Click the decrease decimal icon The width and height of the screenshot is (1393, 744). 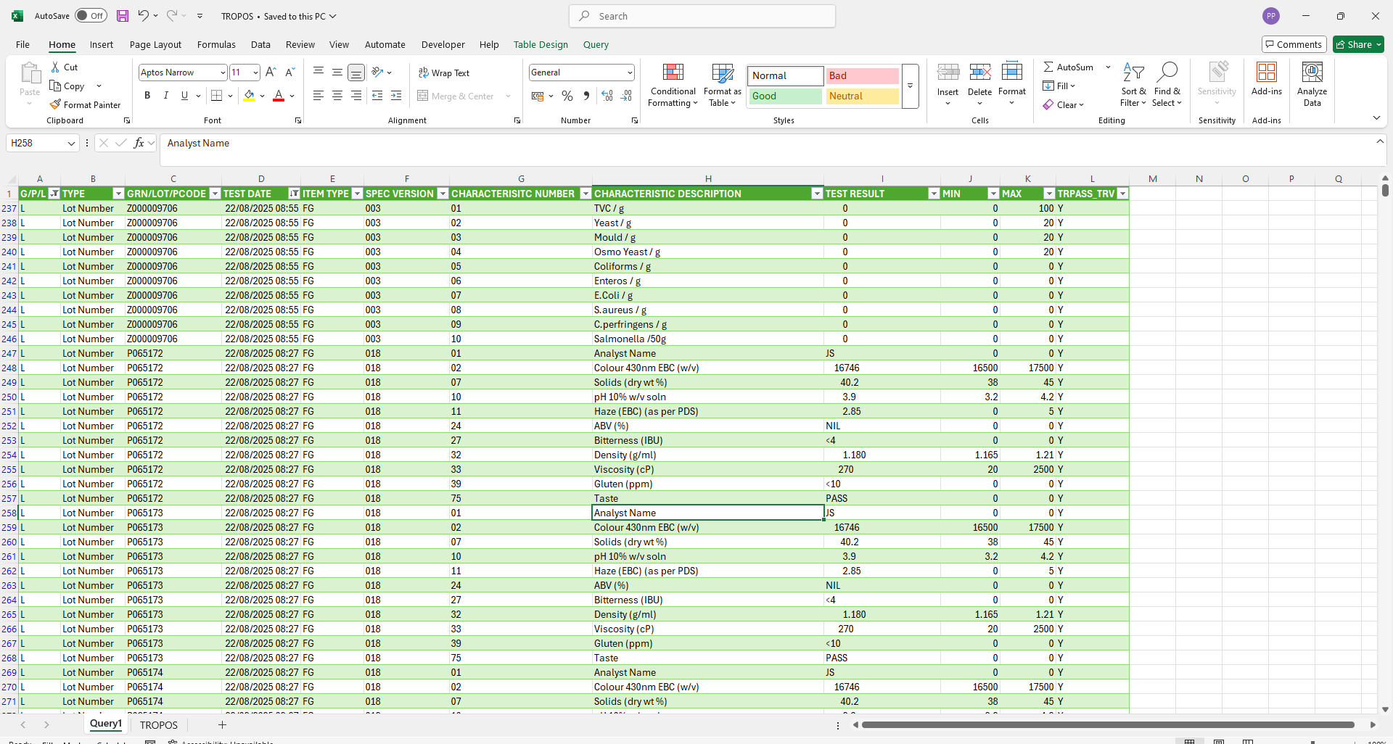627,96
